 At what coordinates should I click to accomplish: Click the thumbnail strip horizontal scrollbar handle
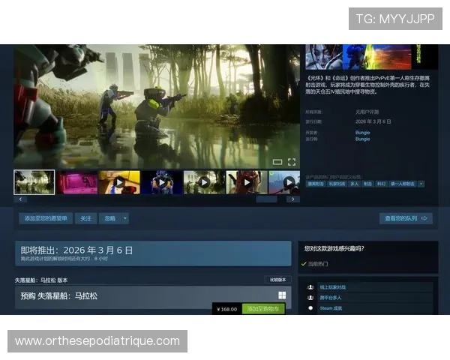click(266, 199)
